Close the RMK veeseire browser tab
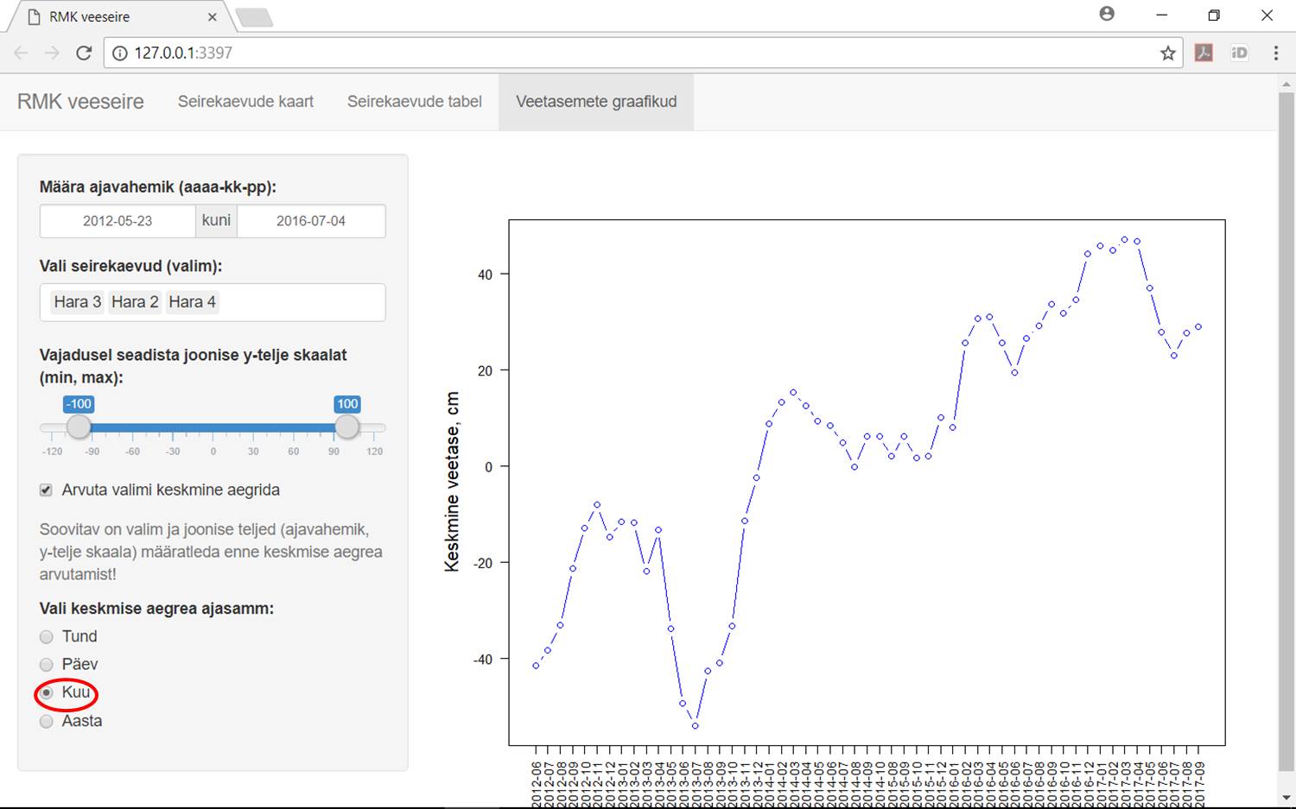This screenshot has width=1296, height=809. tap(213, 17)
